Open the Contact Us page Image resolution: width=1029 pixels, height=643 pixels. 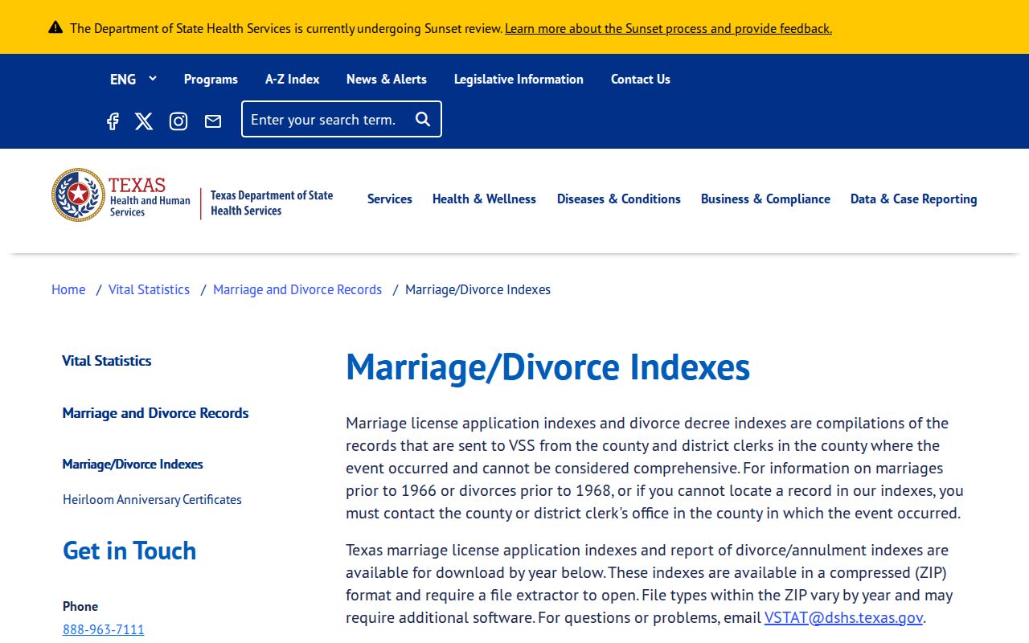pyautogui.click(x=641, y=79)
